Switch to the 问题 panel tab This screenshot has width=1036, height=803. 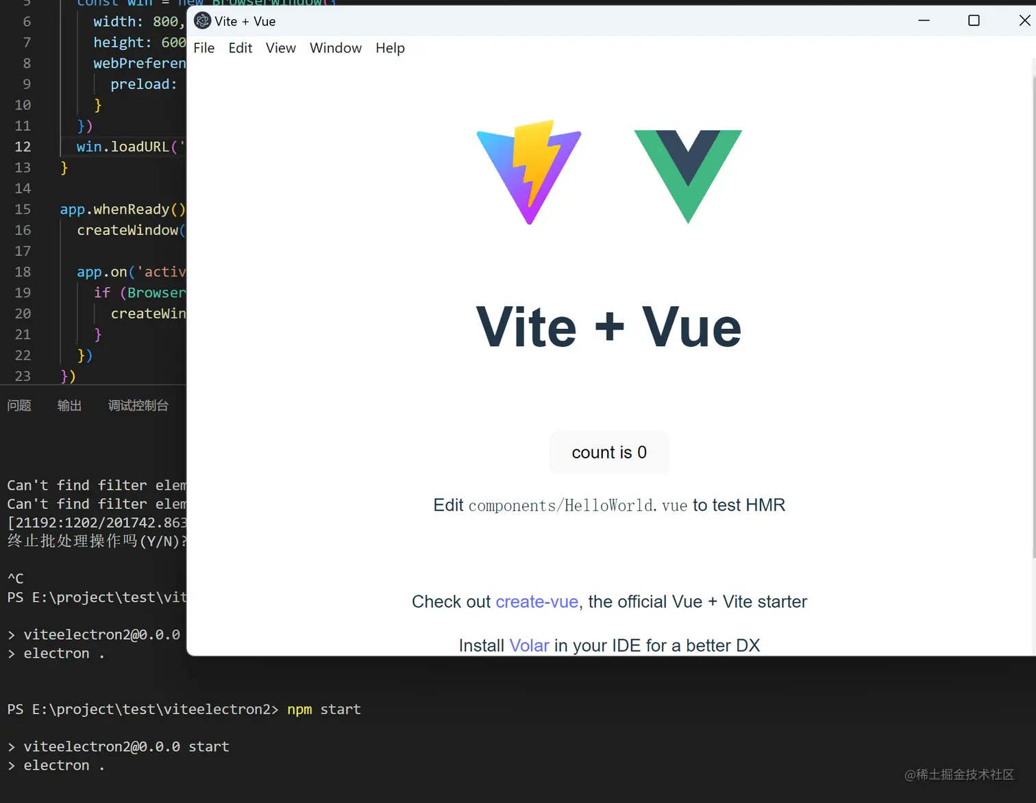coord(19,406)
